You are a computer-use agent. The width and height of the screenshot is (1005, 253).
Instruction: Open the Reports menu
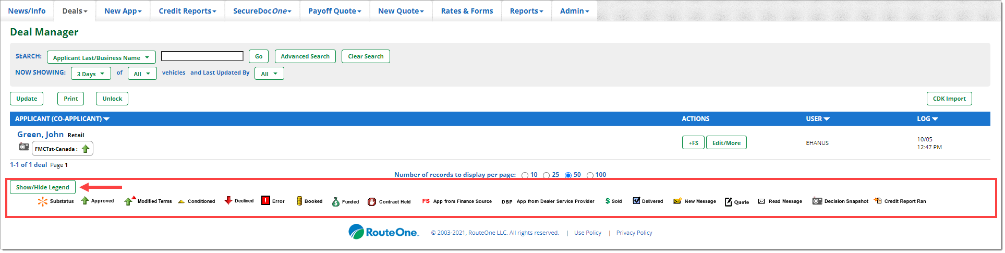[x=526, y=11]
